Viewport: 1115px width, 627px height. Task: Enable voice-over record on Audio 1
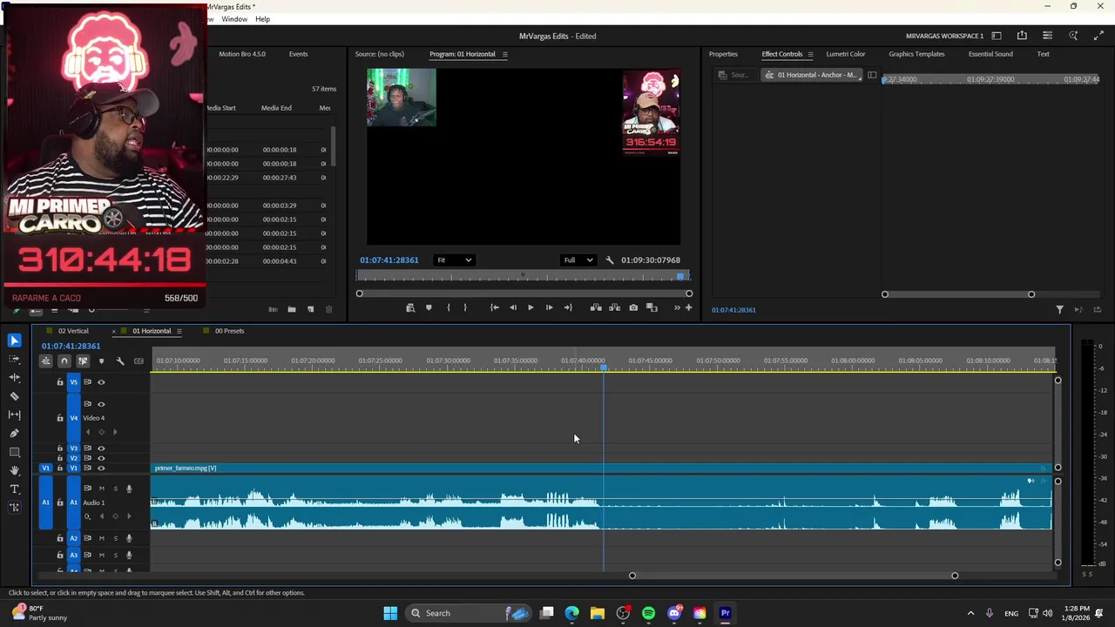click(129, 489)
